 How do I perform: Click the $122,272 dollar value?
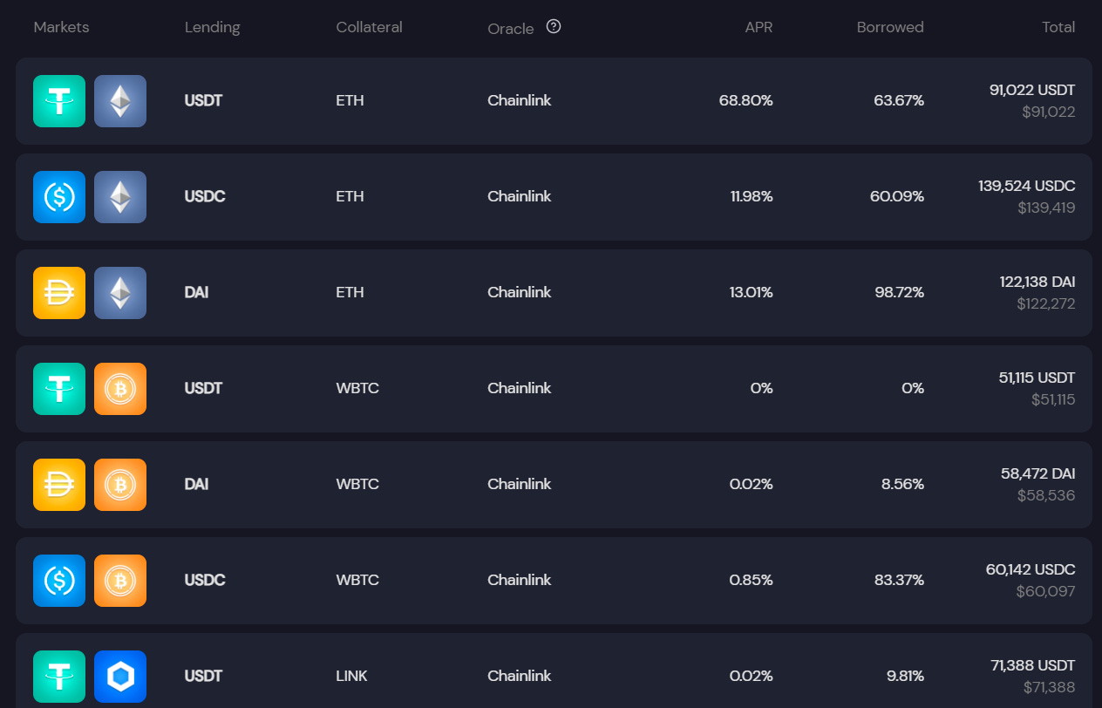point(1046,303)
